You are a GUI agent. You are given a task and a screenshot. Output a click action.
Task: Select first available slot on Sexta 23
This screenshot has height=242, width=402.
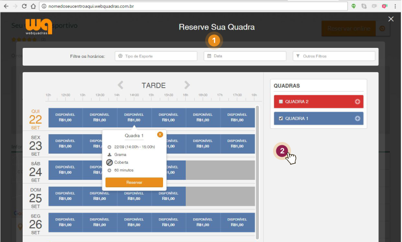click(x=65, y=144)
